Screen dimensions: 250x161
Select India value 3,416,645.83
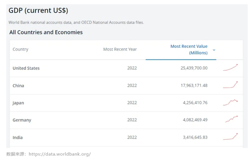pos(195,137)
